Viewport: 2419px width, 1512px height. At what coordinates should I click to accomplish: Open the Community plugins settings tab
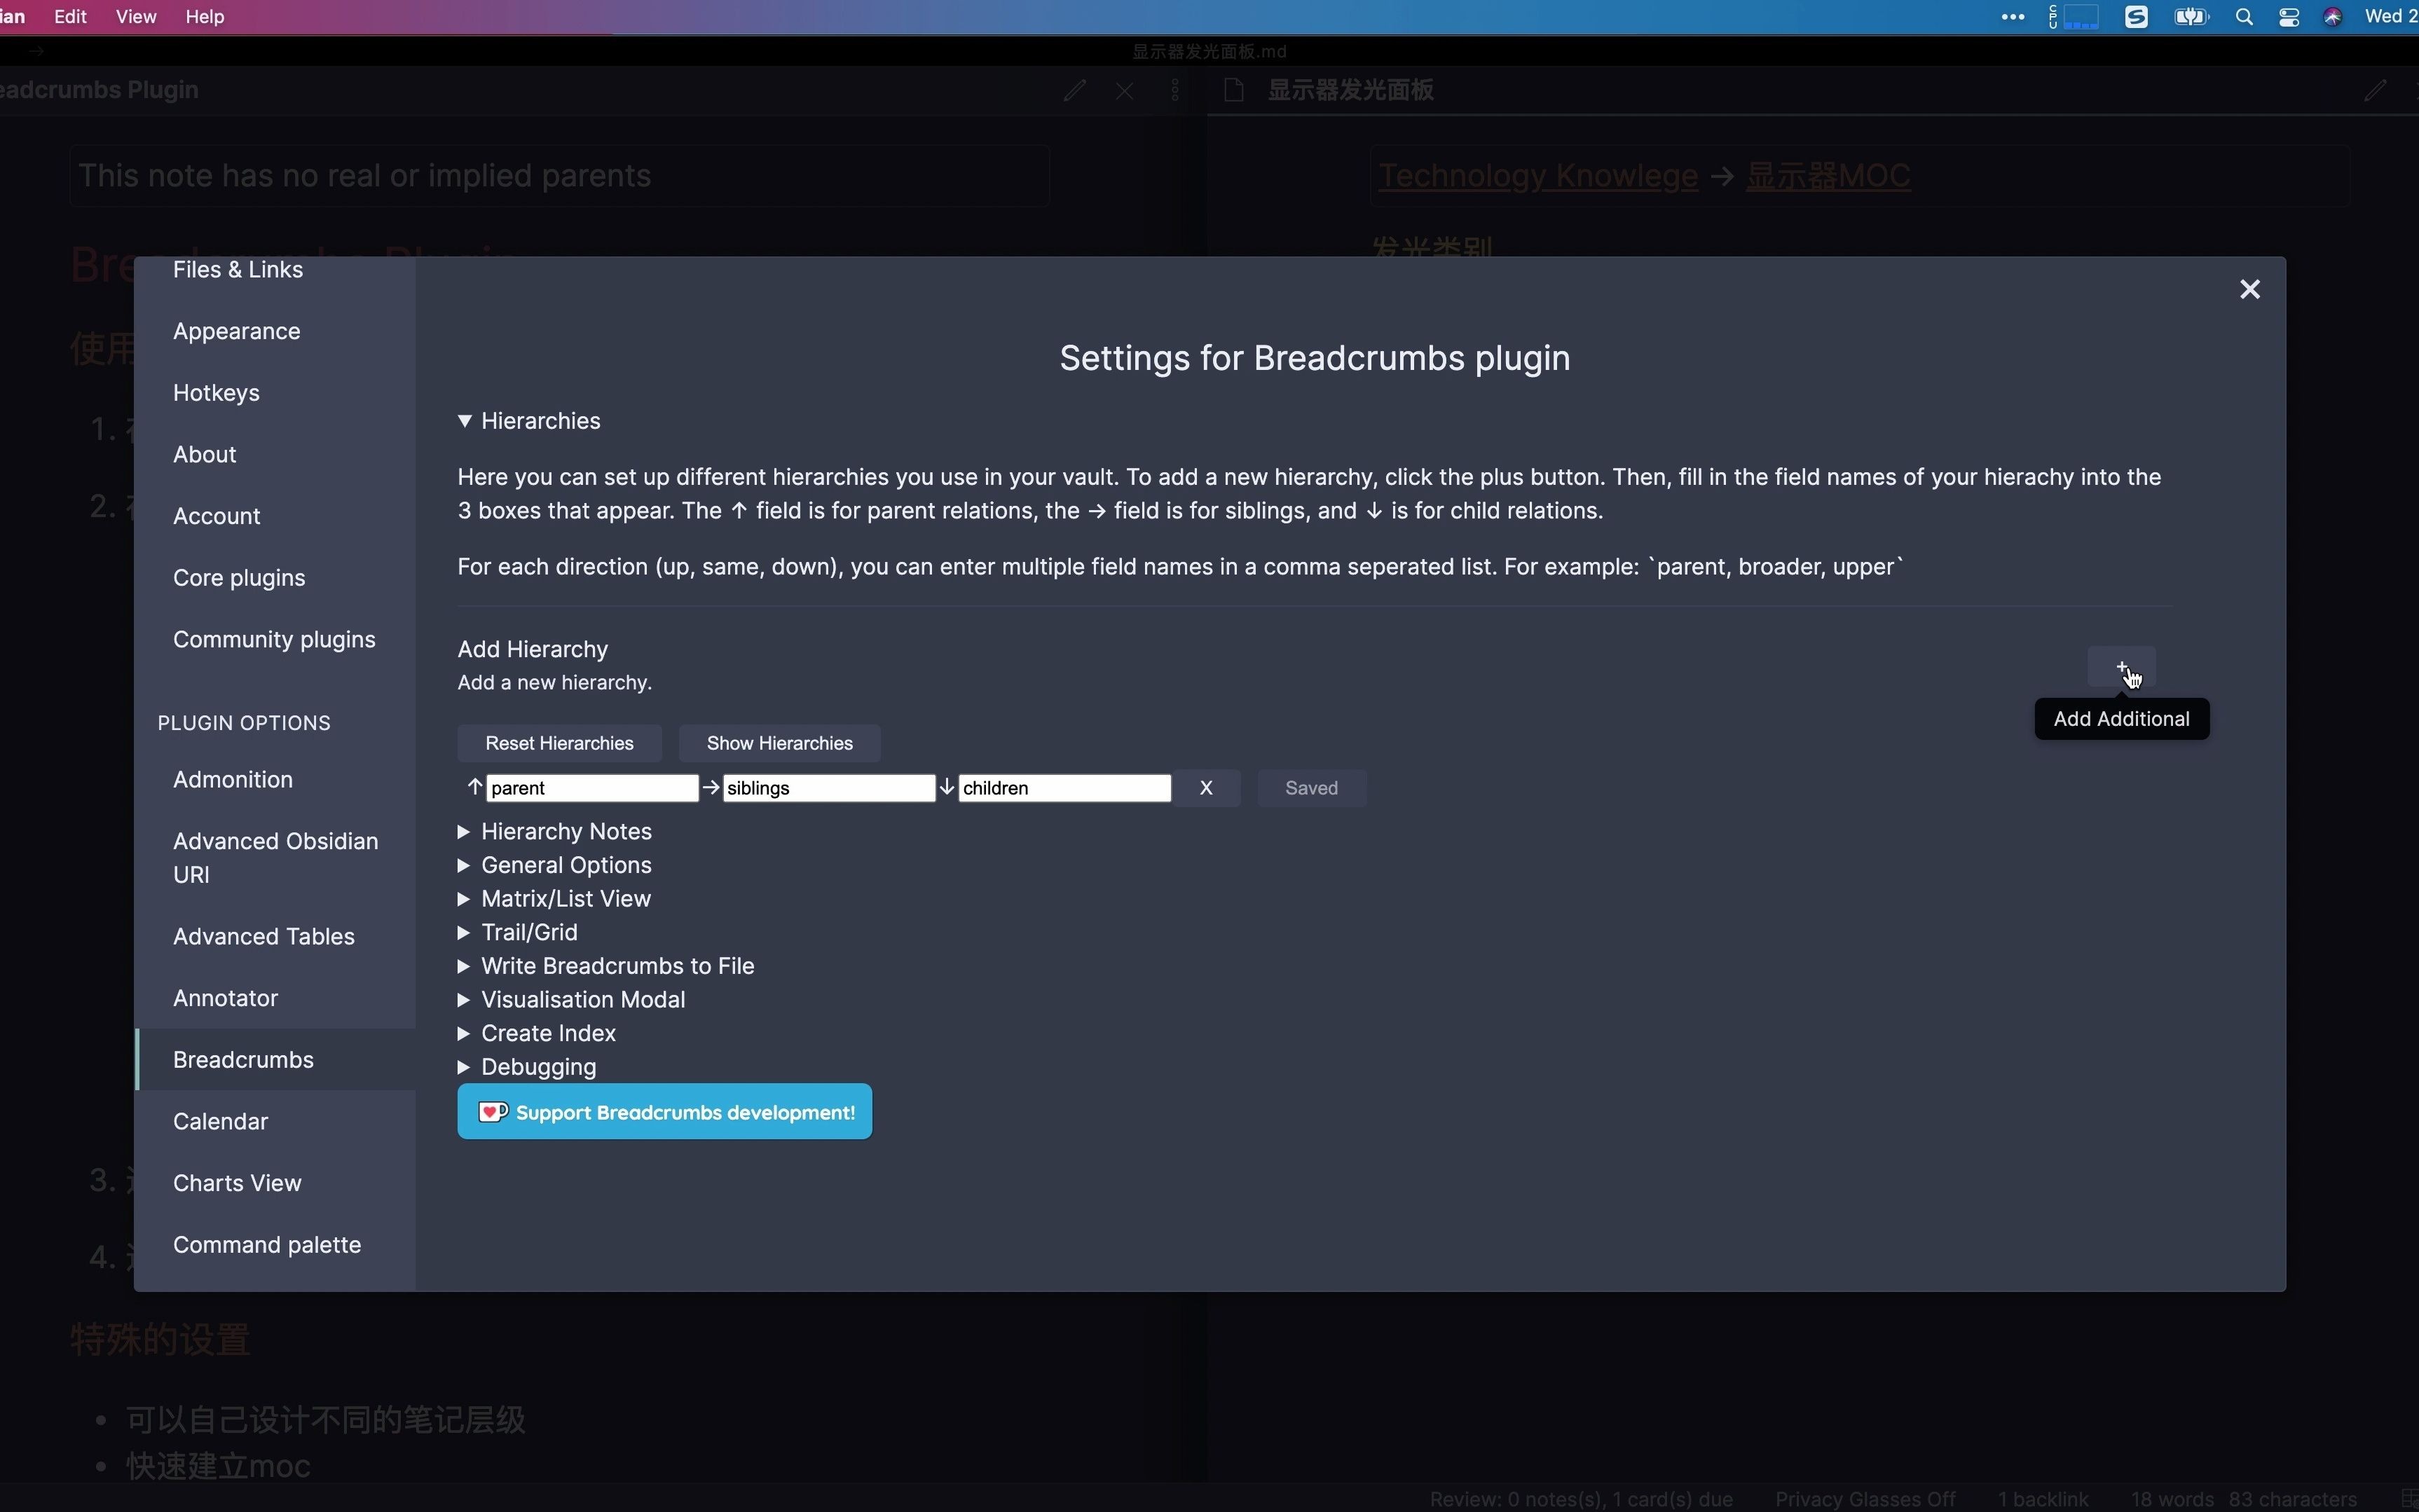274,640
